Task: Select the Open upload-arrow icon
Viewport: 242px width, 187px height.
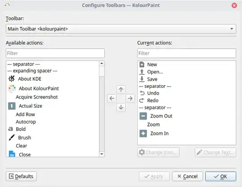Action: pos(142,72)
